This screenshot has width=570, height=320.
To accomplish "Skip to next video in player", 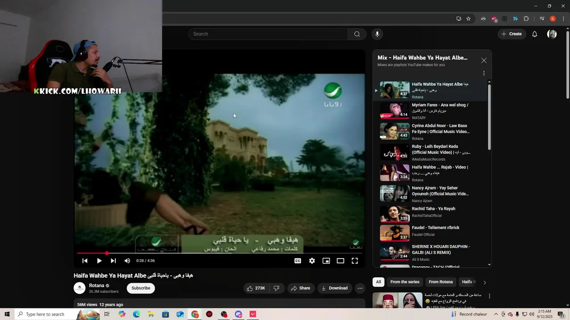I will click(x=113, y=261).
